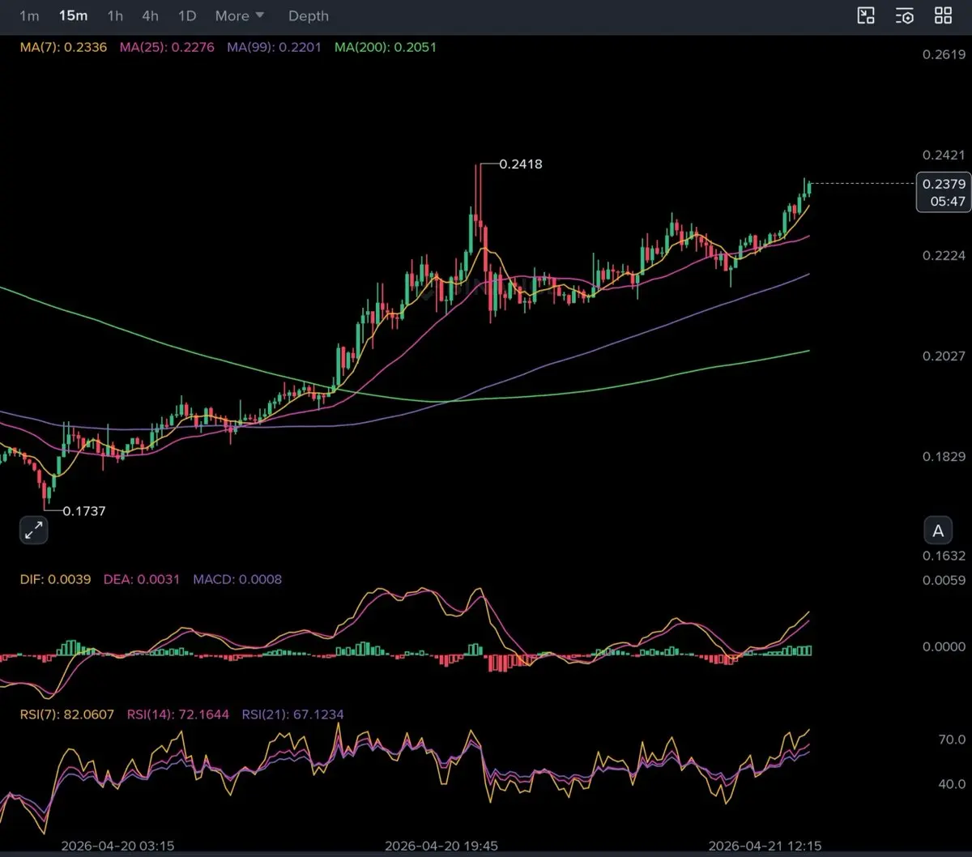The width and height of the screenshot is (972, 857).
Task: Click the 2026-04-20 19:45 time label
Action: 441,846
